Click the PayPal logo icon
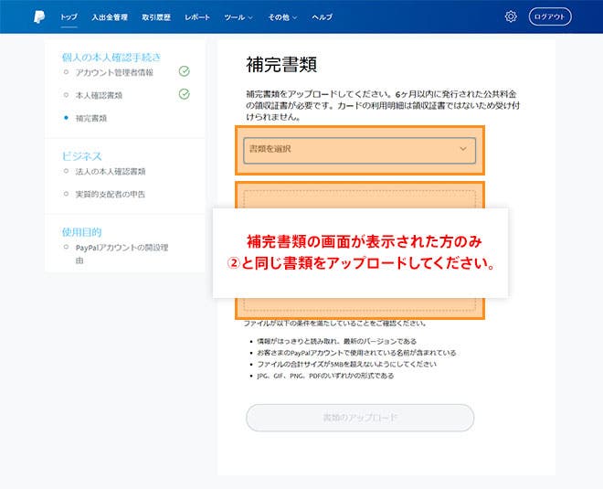 click(x=39, y=16)
